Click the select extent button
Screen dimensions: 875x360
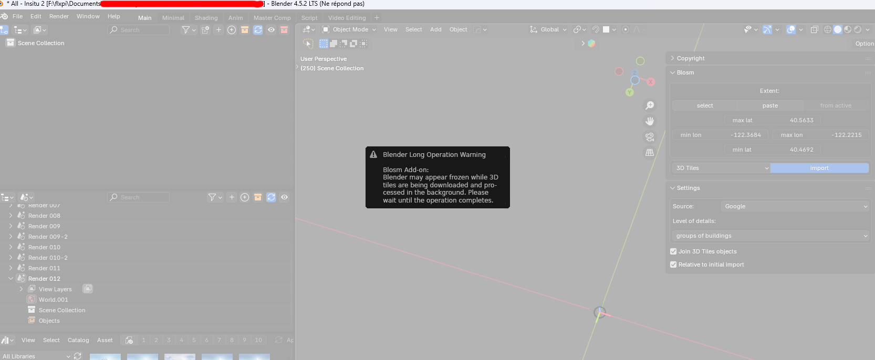tap(705, 105)
